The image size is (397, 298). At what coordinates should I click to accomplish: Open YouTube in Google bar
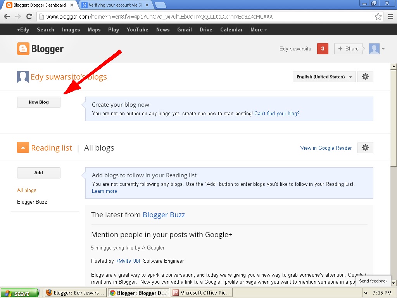[x=138, y=29]
